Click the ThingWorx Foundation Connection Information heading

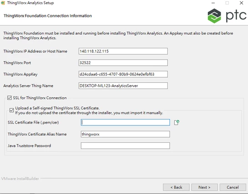click(x=48, y=16)
